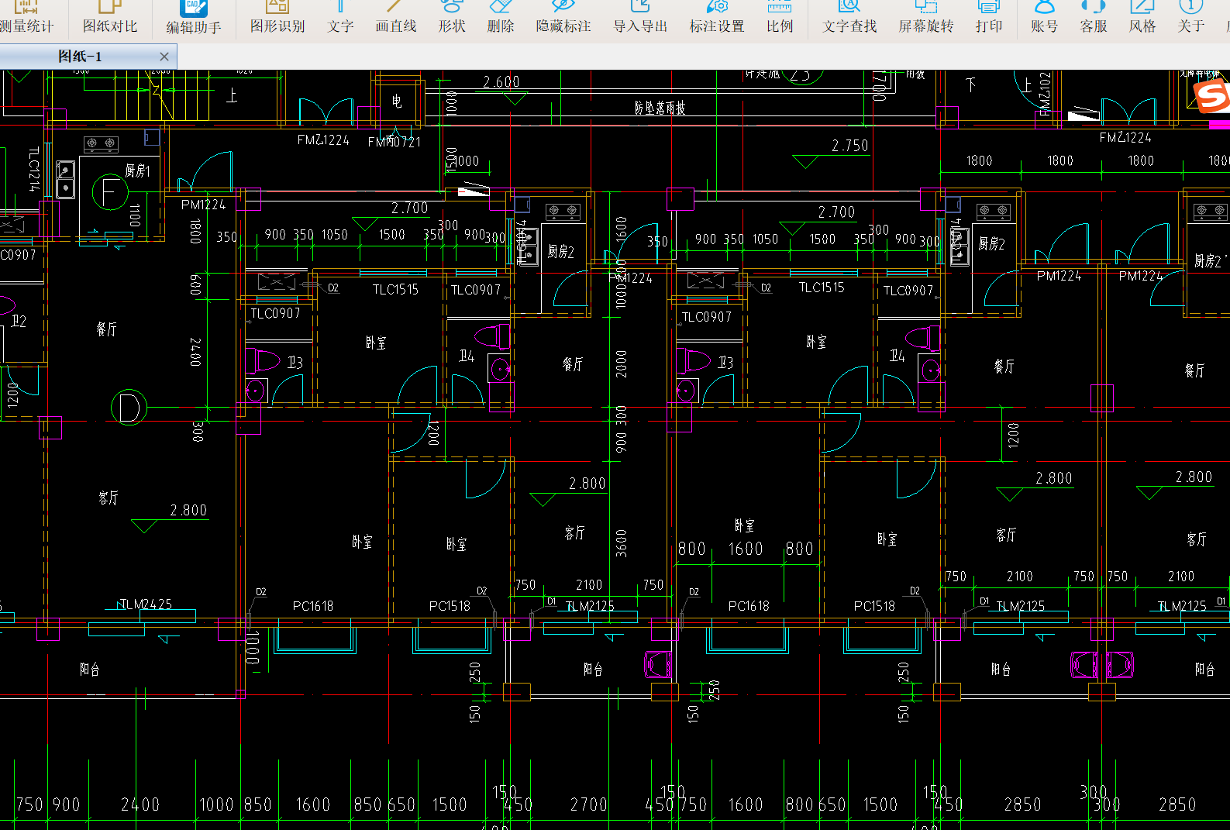Open the 比例 scale tool

coord(780,17)
